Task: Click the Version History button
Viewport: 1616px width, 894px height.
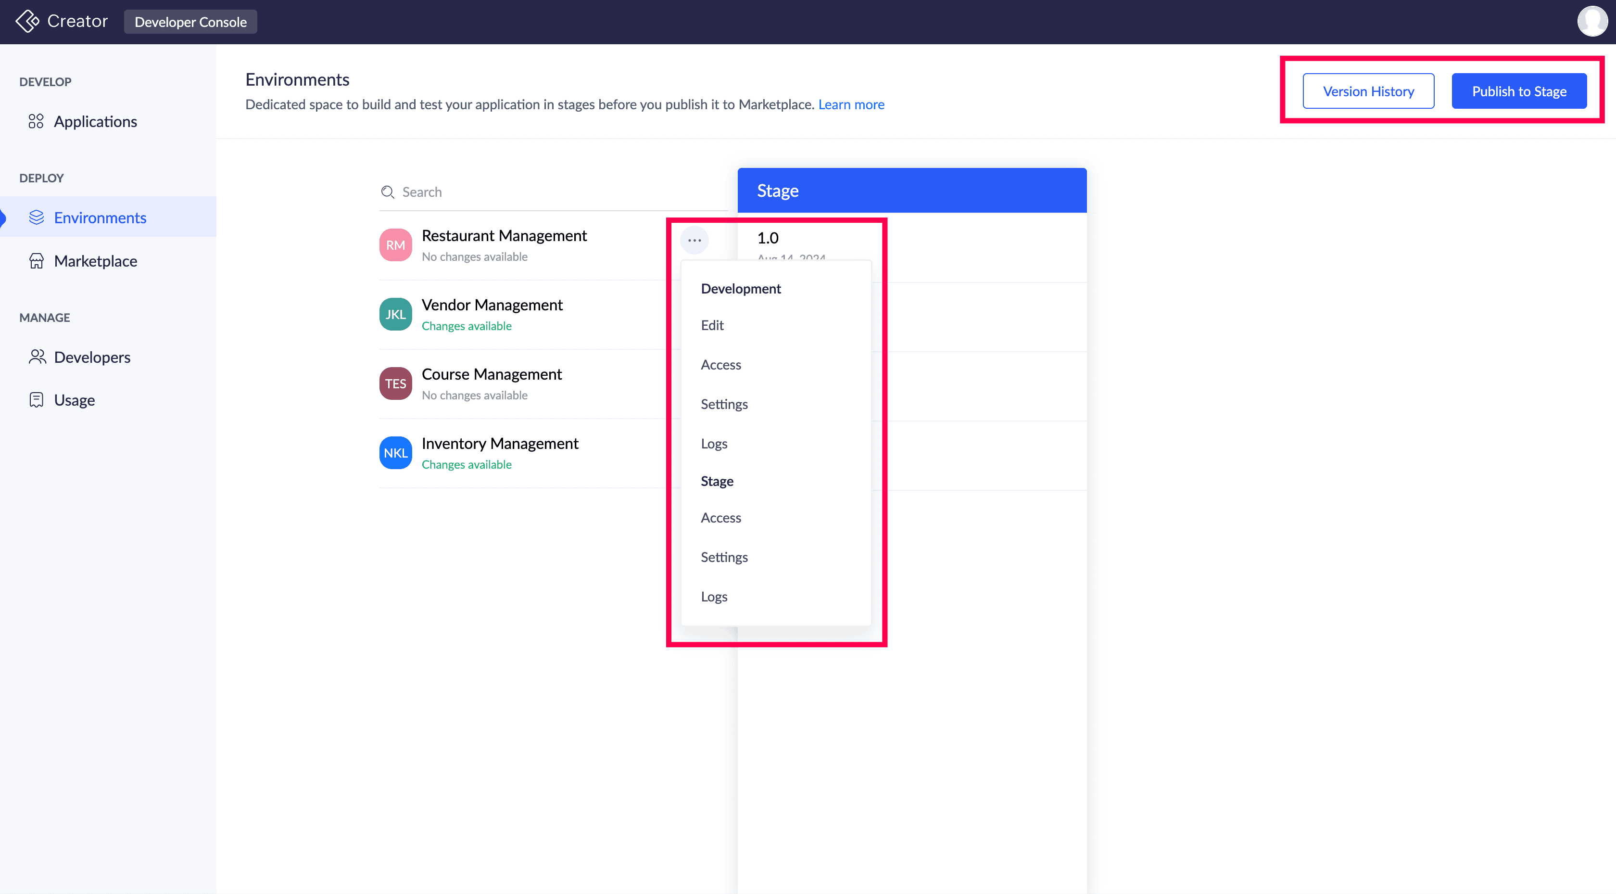Action: pyautogui.click(x=1367, y=91)
